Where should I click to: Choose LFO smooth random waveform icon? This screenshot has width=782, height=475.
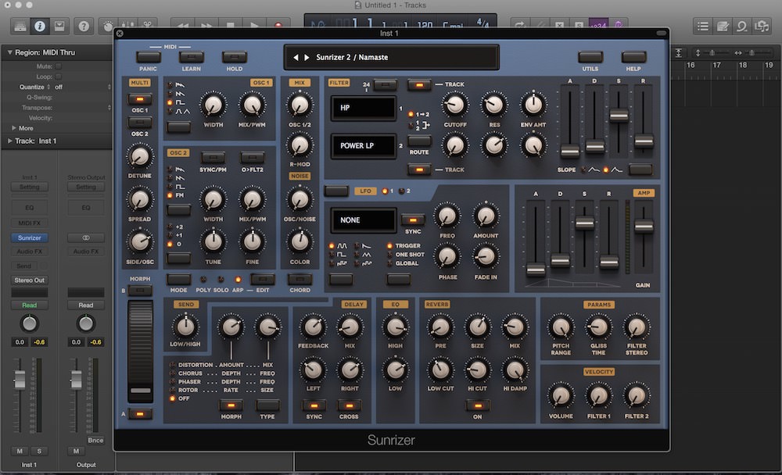point(367,263)
